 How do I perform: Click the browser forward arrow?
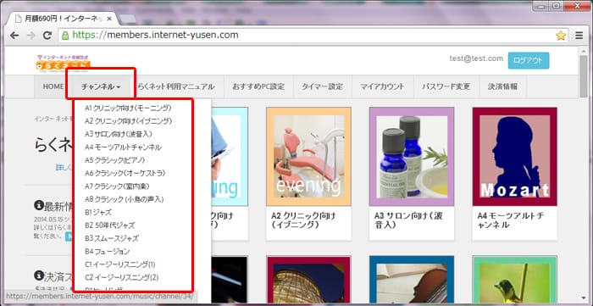[x=30, y=36]
